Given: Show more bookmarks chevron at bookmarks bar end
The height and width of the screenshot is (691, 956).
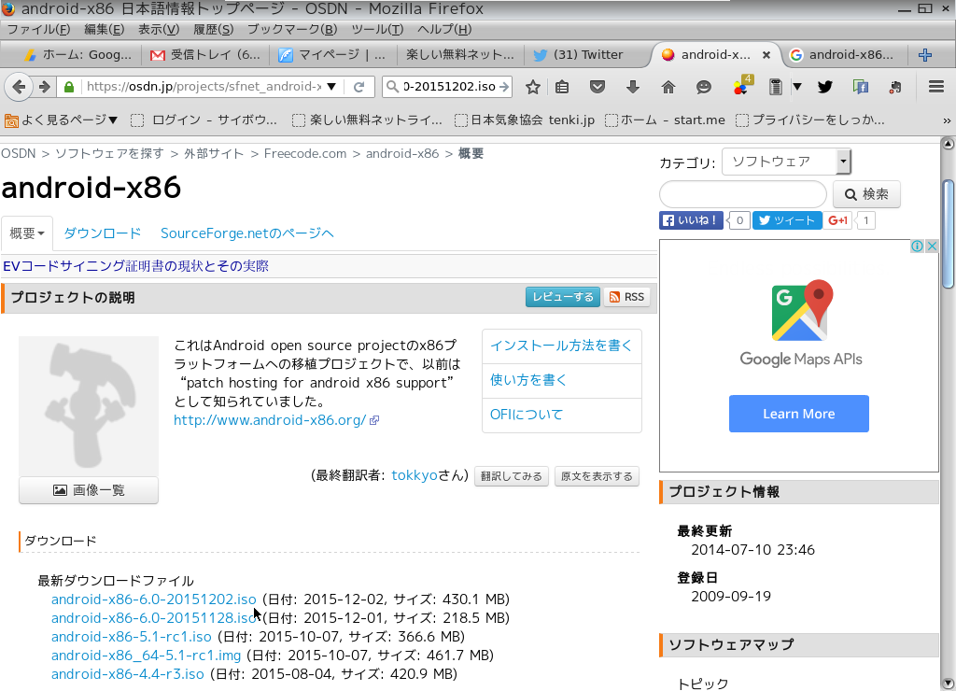Looking at the screenshot, I should [947, 120].
